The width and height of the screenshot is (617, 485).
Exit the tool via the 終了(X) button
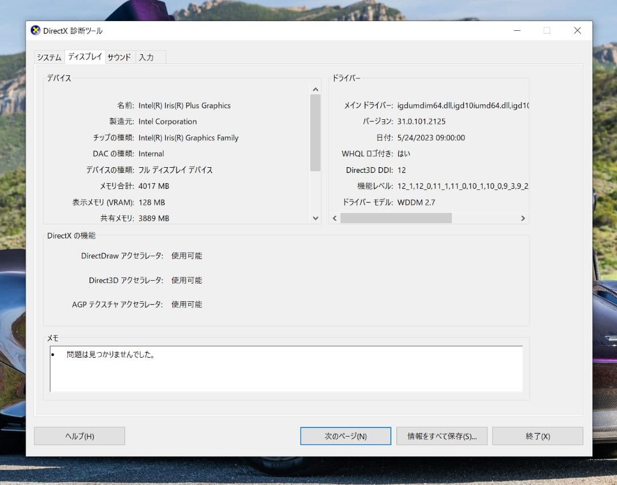point(537,436)
